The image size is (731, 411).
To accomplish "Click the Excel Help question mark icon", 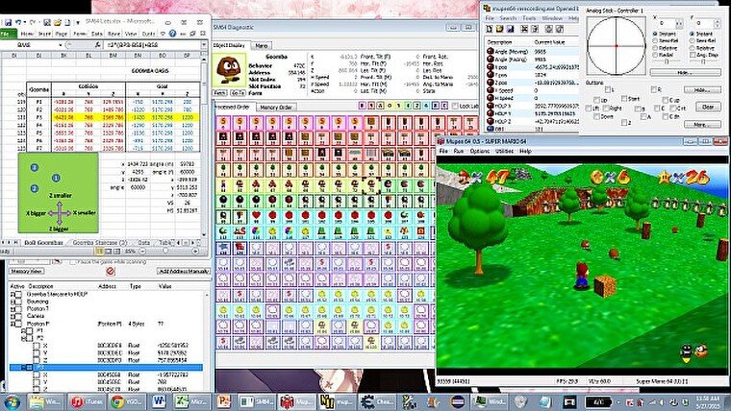I will click(x=172, y=34).
